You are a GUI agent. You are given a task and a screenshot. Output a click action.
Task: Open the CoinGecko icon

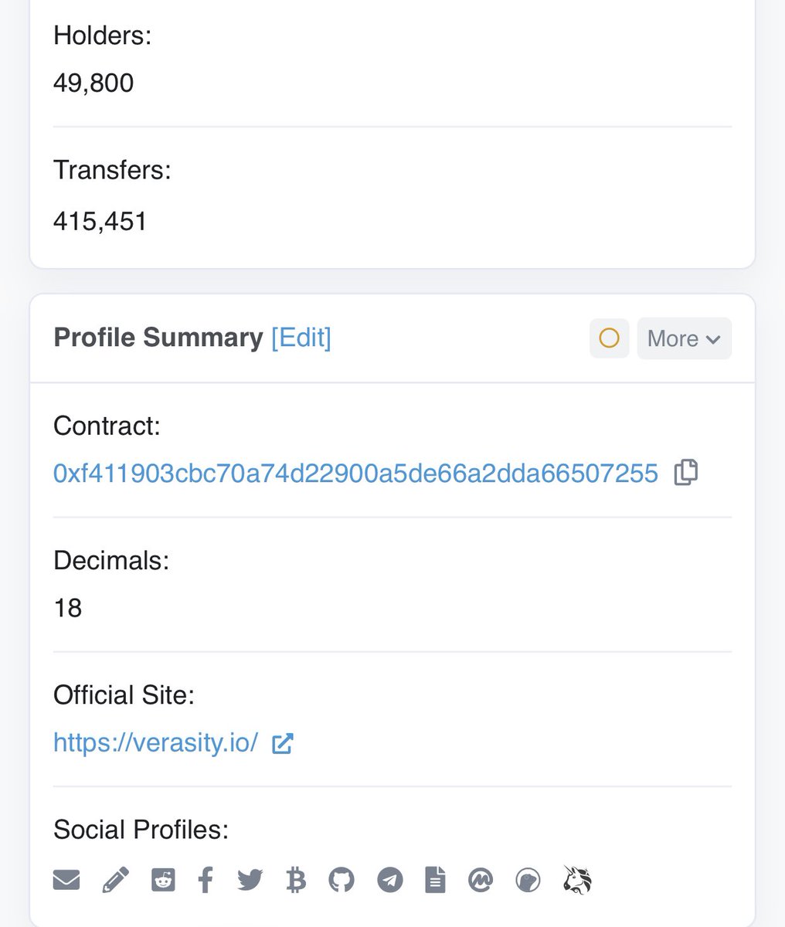(528, 880)
